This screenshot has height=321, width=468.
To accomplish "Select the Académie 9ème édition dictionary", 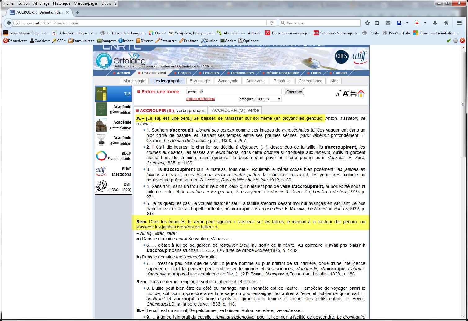I will pos(114,109).
